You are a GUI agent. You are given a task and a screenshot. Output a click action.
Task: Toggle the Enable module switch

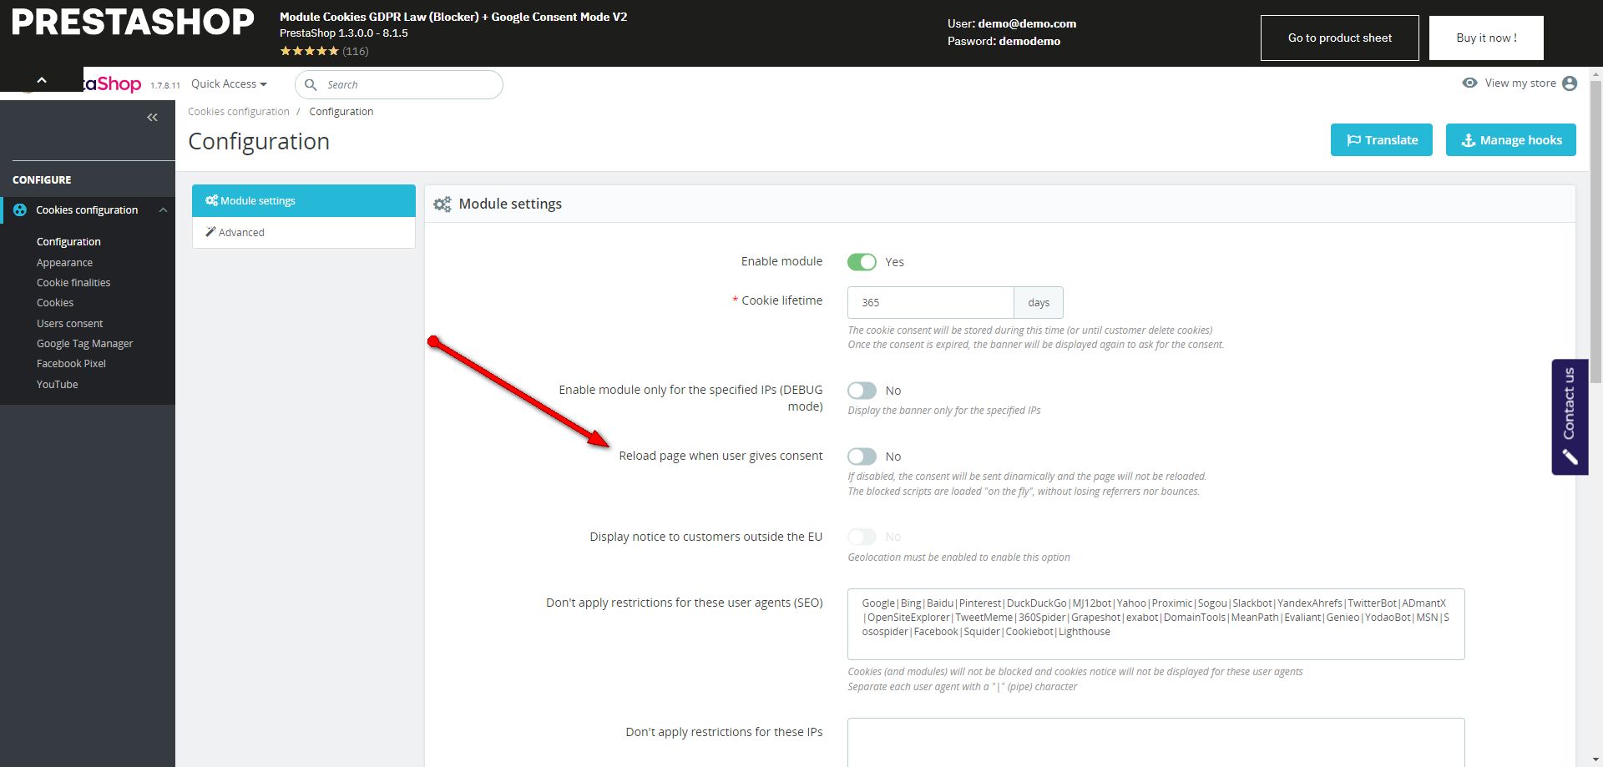pyautogui.click(x=862, y=262)
